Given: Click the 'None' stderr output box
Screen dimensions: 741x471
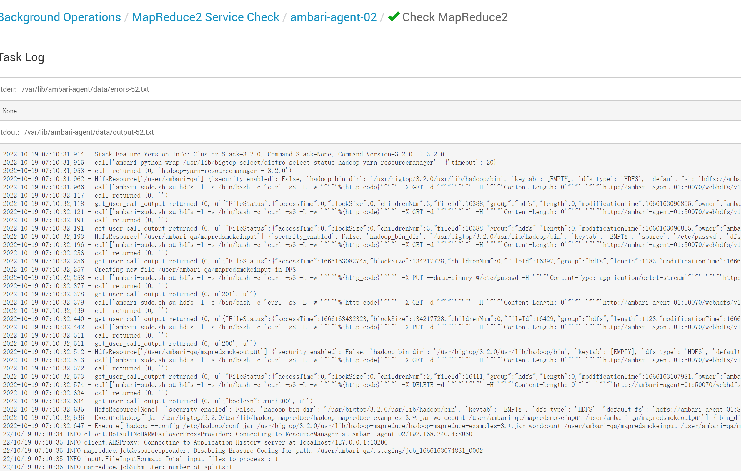Looking at the screenshot, I should [10, 111].
